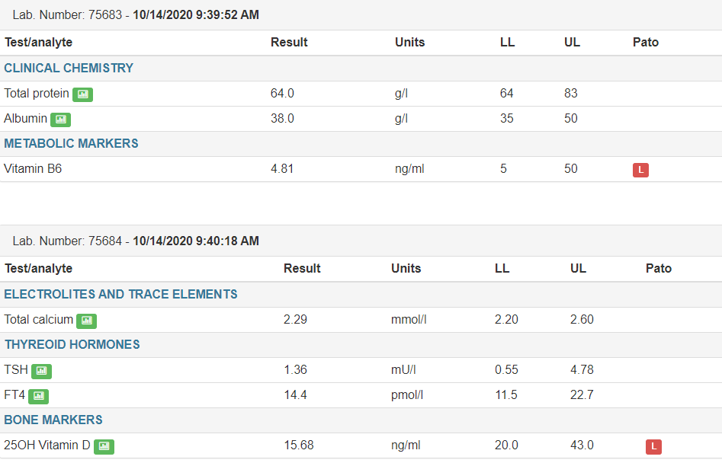Viewport: 722px width, 463px height.
Task: Open the Total calcium chart icon
Action: point(87,321)
